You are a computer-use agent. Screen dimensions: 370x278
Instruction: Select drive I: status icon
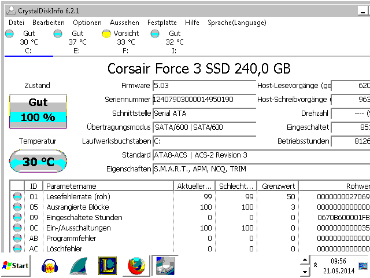point(155,34)
